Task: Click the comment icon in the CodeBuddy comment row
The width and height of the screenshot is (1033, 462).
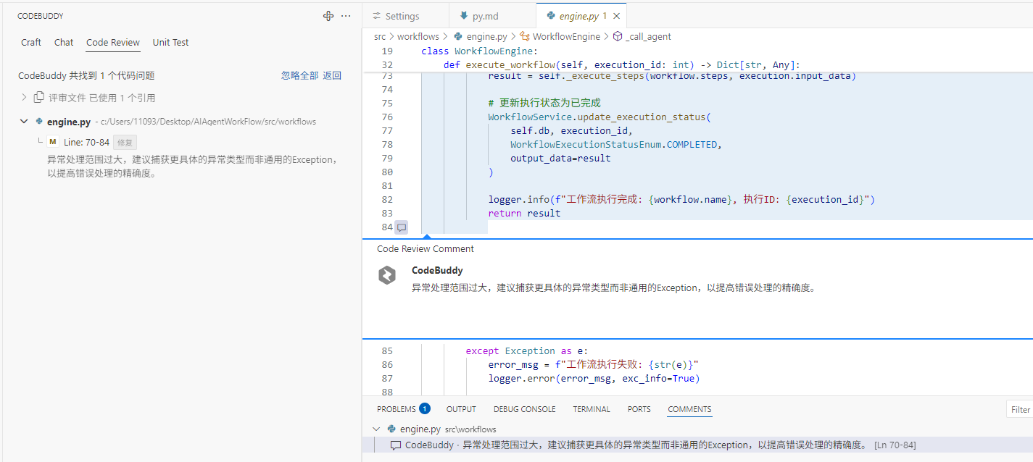Action: point(396,445)
